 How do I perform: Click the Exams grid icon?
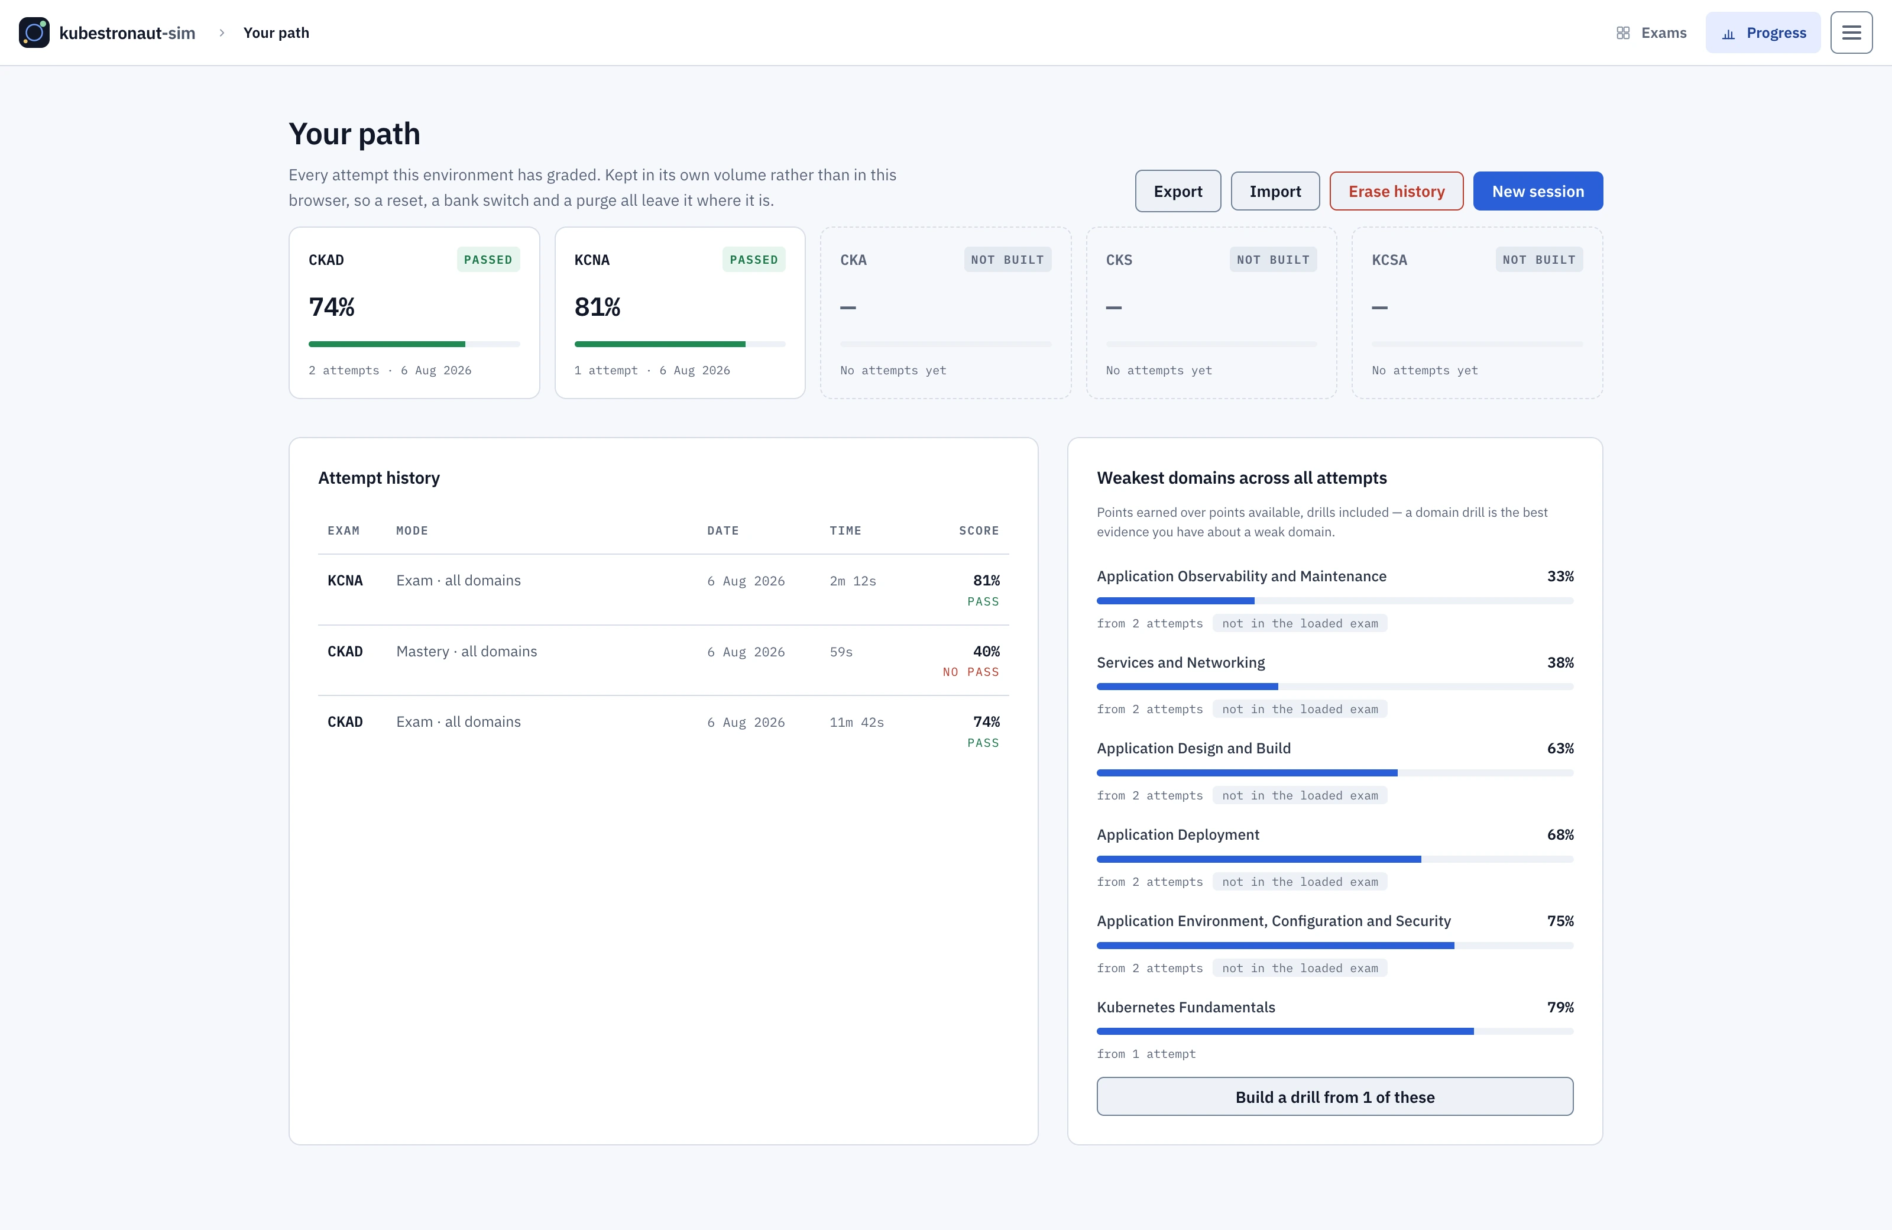[x=1622, y=33]
